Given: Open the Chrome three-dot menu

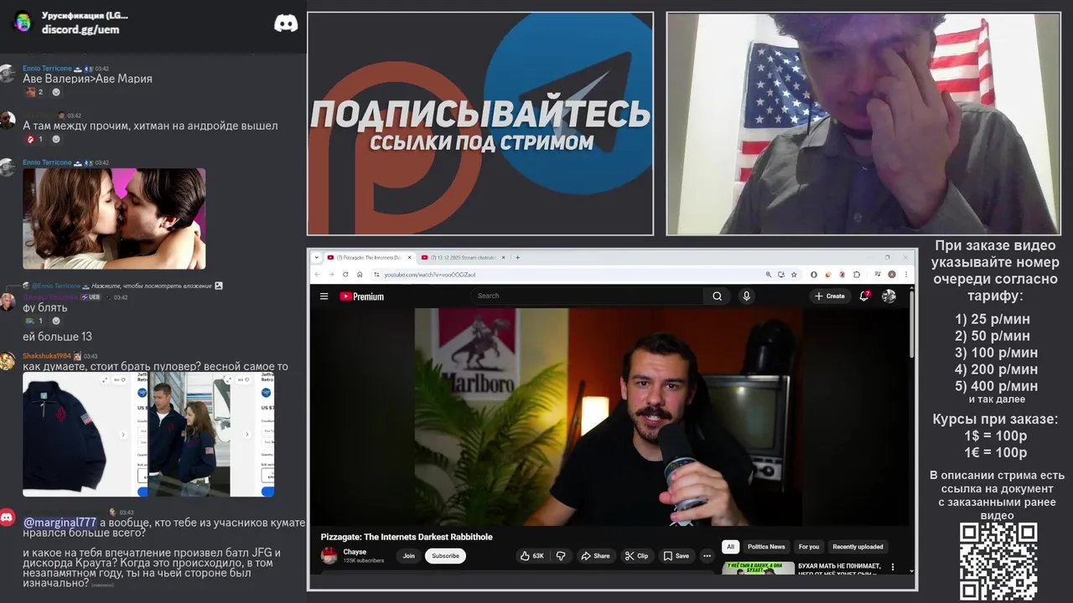Looking at the screenshot, I should click(906, 274).
